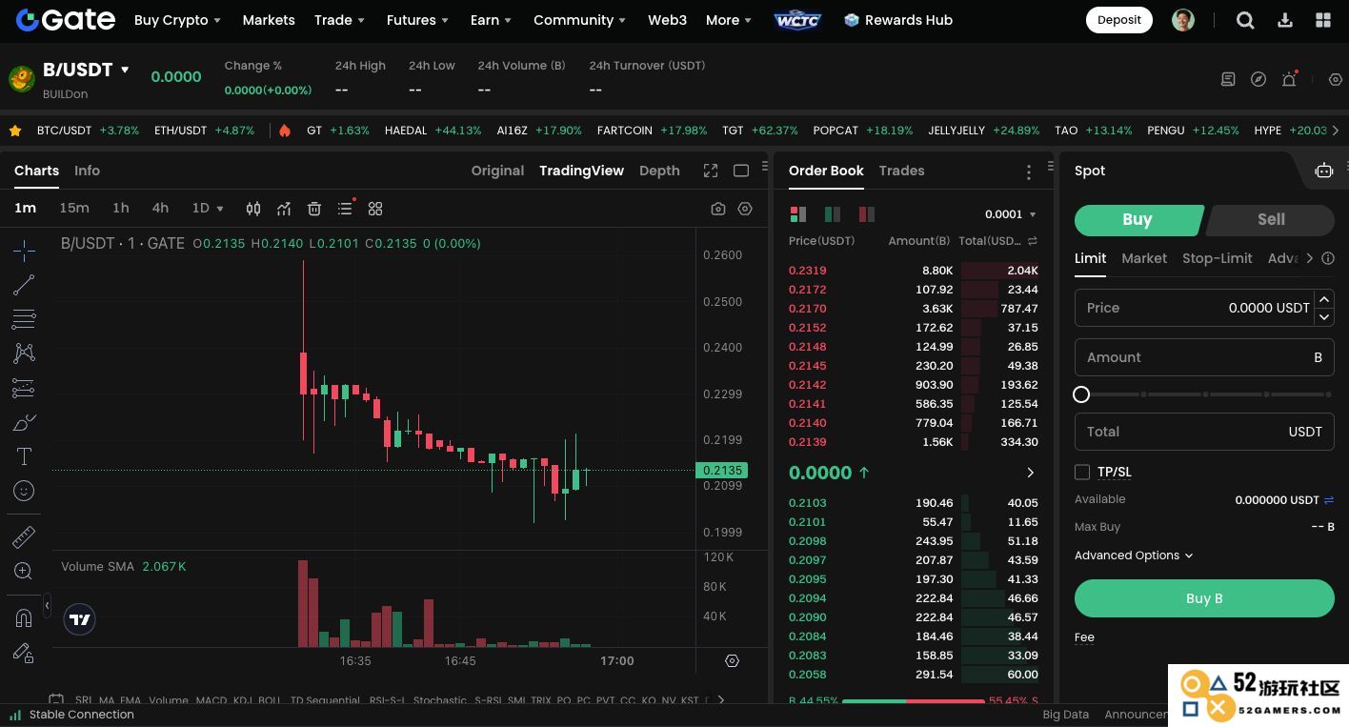Toggle the lock drawings tool
This screenshot has height=727, width=1349.
point(24,653)
